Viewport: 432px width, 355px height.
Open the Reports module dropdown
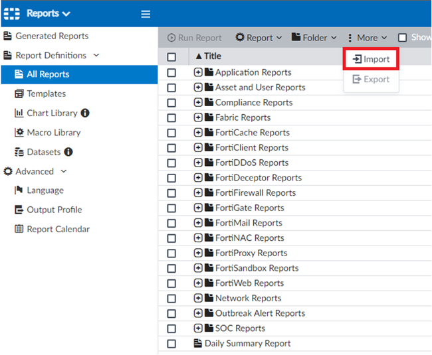pyautogui.click(x=49, y=13)
